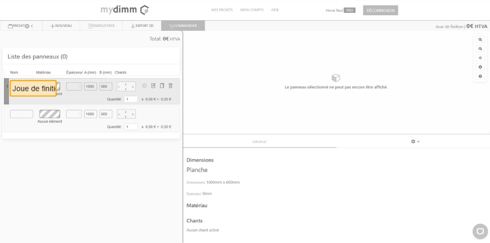Select the striped material swatch in second row

tap(49, 114)
